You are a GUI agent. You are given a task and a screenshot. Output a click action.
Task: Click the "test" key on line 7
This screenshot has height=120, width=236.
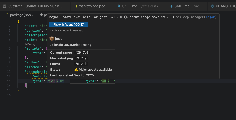coord(38,53)
